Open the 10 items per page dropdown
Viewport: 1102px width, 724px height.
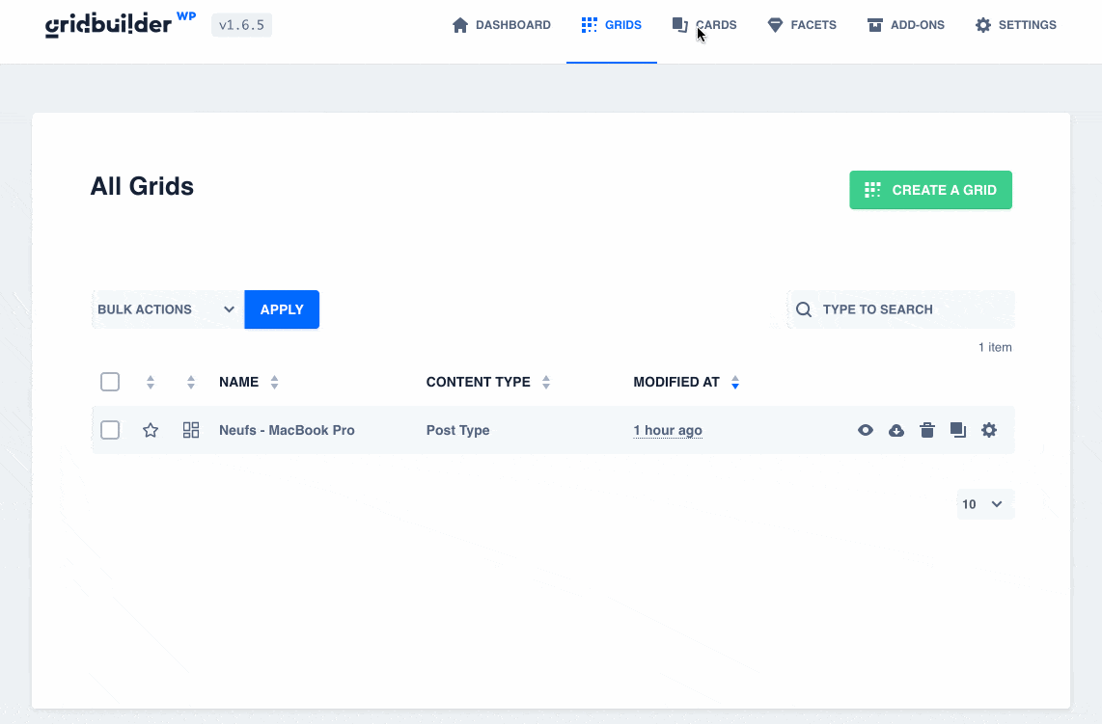click(985, 504)
